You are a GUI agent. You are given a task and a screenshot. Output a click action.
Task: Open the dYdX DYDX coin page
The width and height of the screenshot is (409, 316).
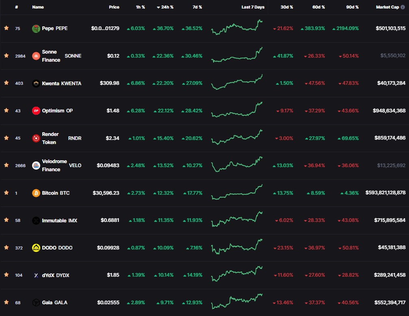coord(56,275)
